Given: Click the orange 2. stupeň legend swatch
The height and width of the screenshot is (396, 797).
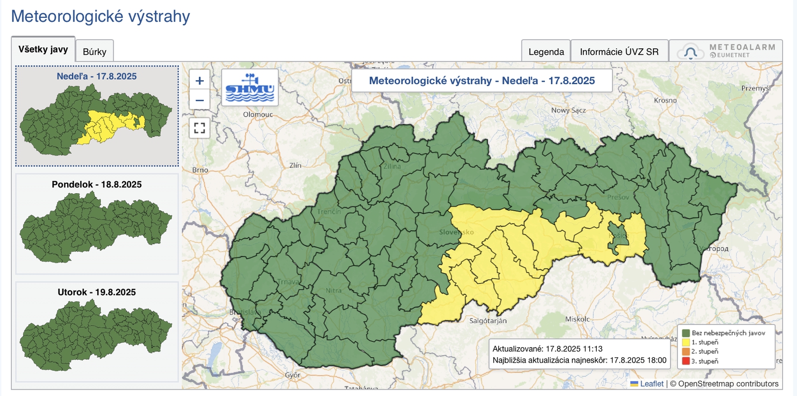Looking at the screenshot, I should pyautogui.click(x=685, y=352).
